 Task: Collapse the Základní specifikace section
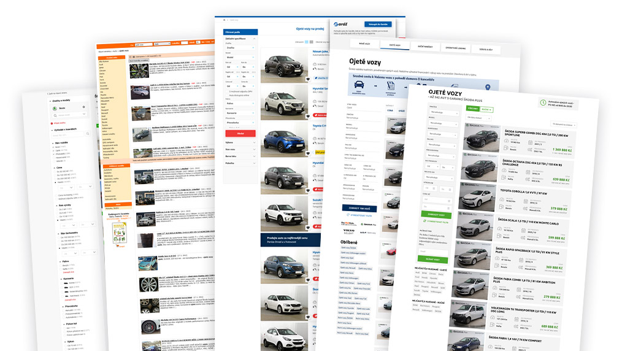point(240,39)
